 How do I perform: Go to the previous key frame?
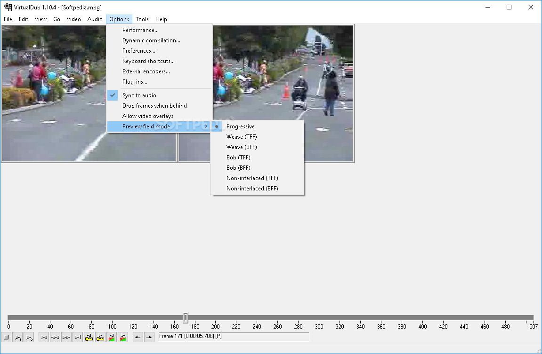click(x=89, y=337)
